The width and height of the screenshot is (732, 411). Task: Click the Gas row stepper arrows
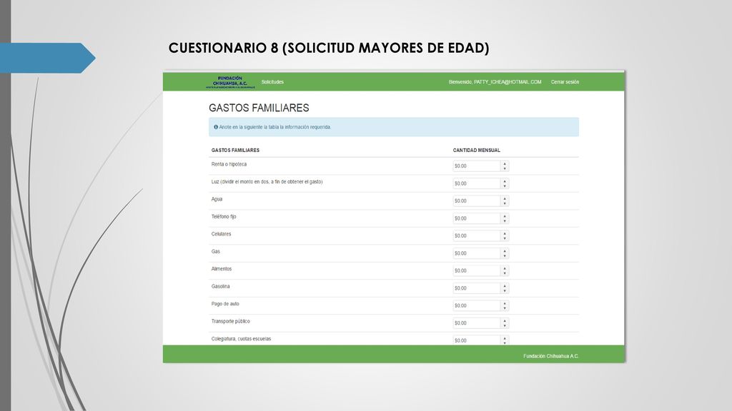click(505, 253)
